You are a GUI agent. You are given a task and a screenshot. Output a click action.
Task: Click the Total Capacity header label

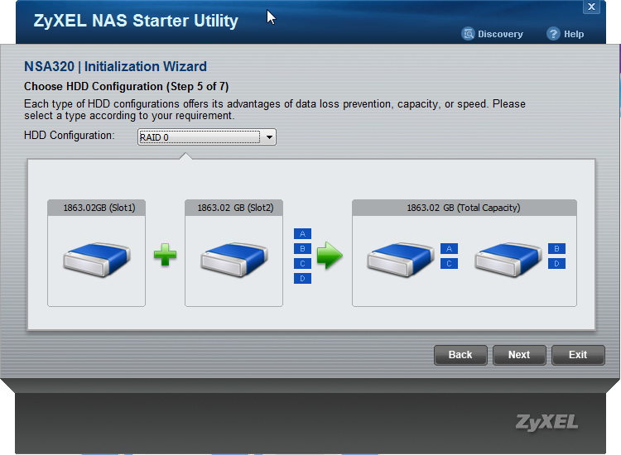click(x=464, y=208)
